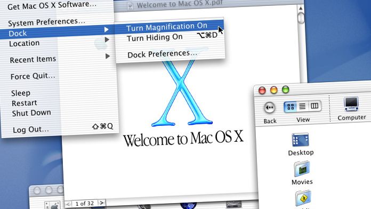The height and width of the screenshot is (209, 371).
Task: Expand the Dock submenu arrow
Action: [x=107, y=29]
